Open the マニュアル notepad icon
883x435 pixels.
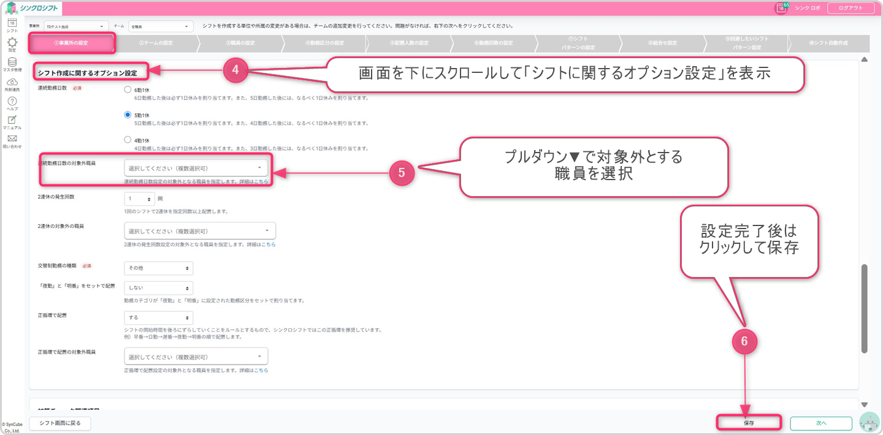coord(12,121)
